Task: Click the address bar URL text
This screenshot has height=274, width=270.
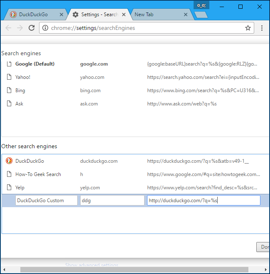Action: (93, 28)
